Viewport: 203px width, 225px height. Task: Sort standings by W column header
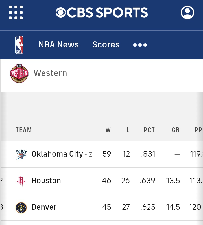108,130
